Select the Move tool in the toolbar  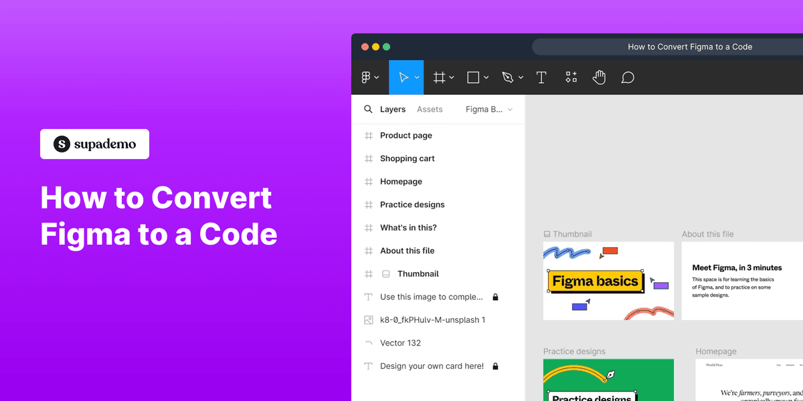[404, 77]
